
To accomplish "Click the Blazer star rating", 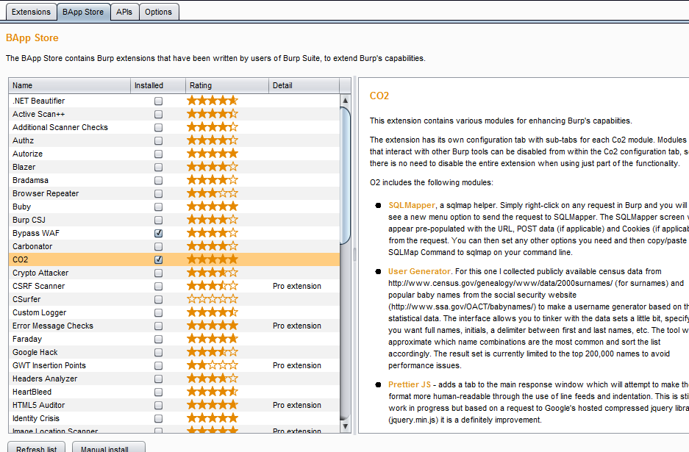I will [x=213, y=167].
